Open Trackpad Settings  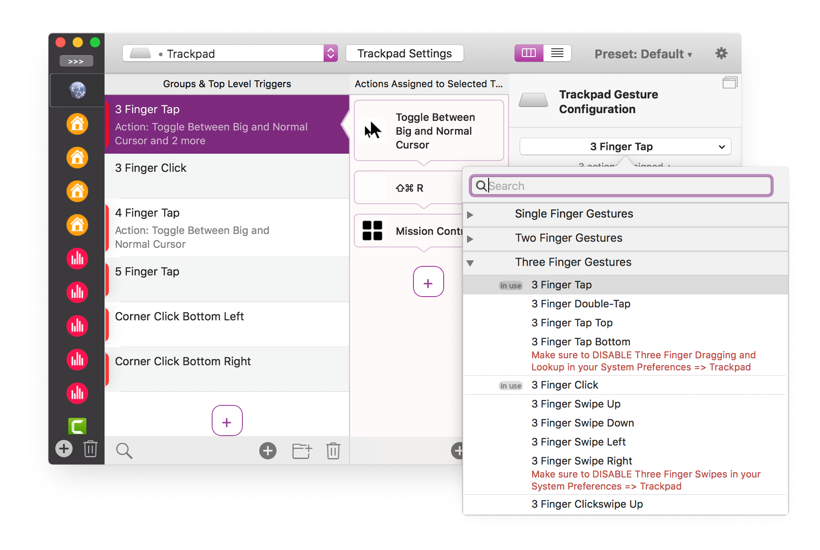tap(404, 54)
